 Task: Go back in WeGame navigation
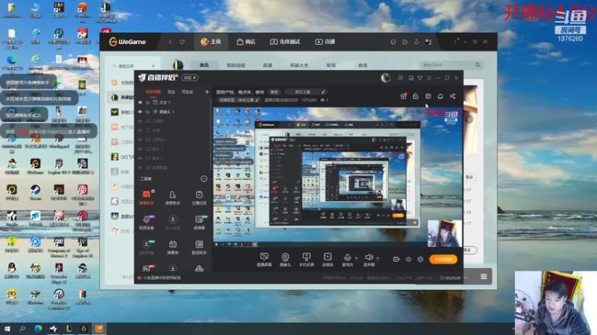pos(170,42)
